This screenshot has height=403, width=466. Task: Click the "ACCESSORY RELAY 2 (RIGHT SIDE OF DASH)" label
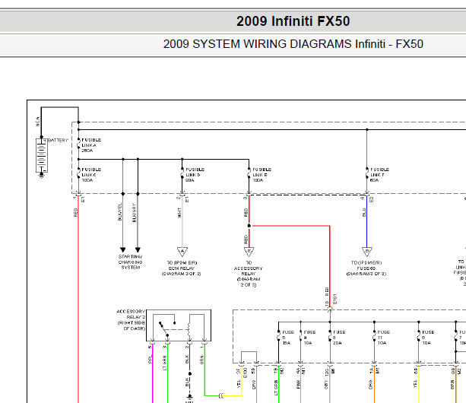(131, 320)
